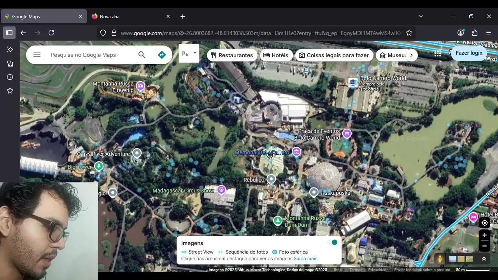Select the Memorial Beto Carrero purple pin

tap(296, 151)
